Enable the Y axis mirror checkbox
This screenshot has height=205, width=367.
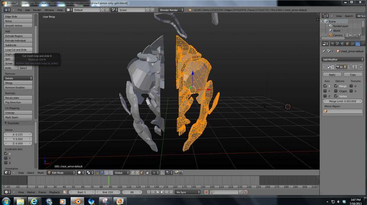coord(325,91)
